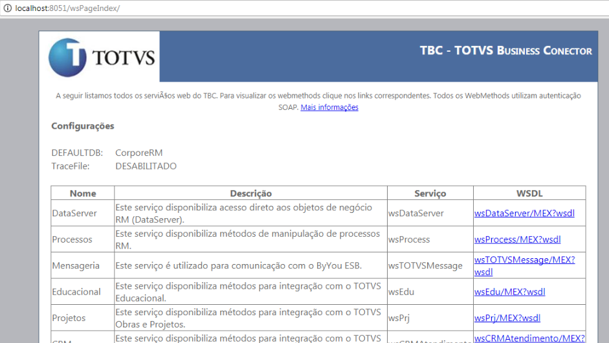Click the WSDL column header
This screenshot has width=609, height=343.
point(529,193)
